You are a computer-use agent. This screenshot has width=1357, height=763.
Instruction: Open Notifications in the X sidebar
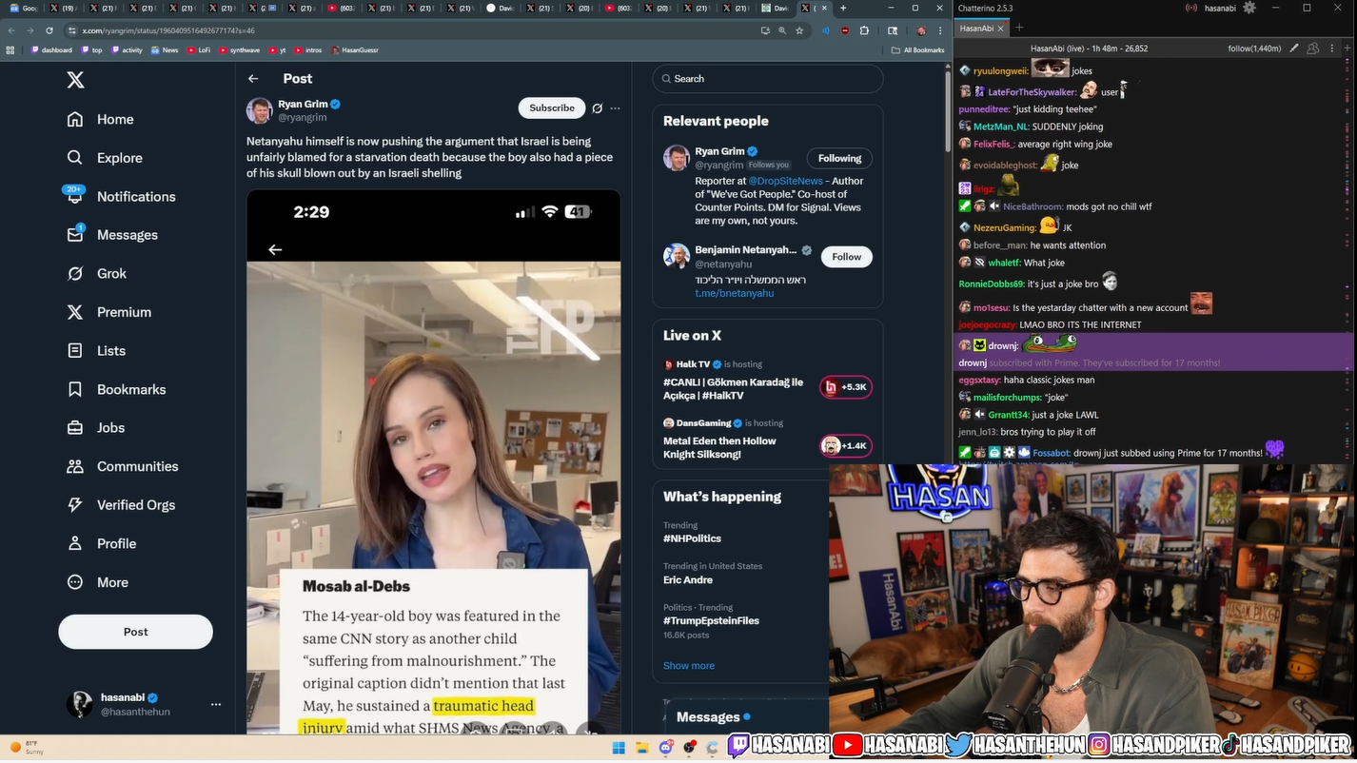pos(121,196)
